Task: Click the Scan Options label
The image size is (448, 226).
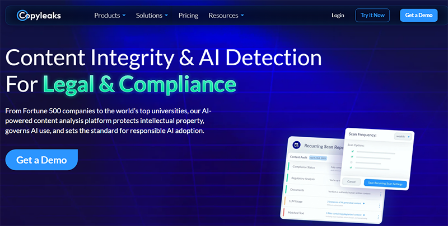Action: pyautogui.click(x=356, y=145)
